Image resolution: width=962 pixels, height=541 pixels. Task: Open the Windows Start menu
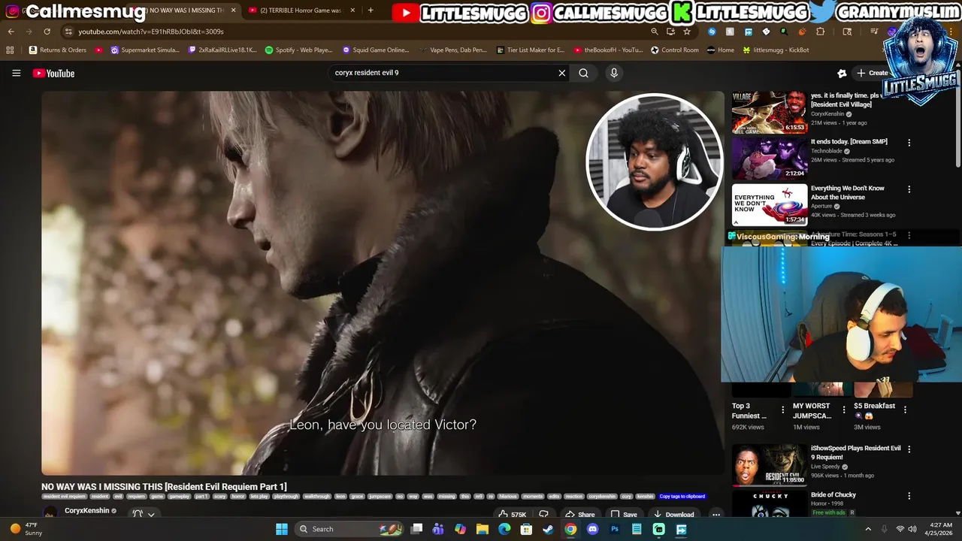(x=281, y=529)
